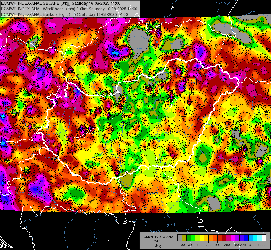Select the Bunkers Right title line

64,14
